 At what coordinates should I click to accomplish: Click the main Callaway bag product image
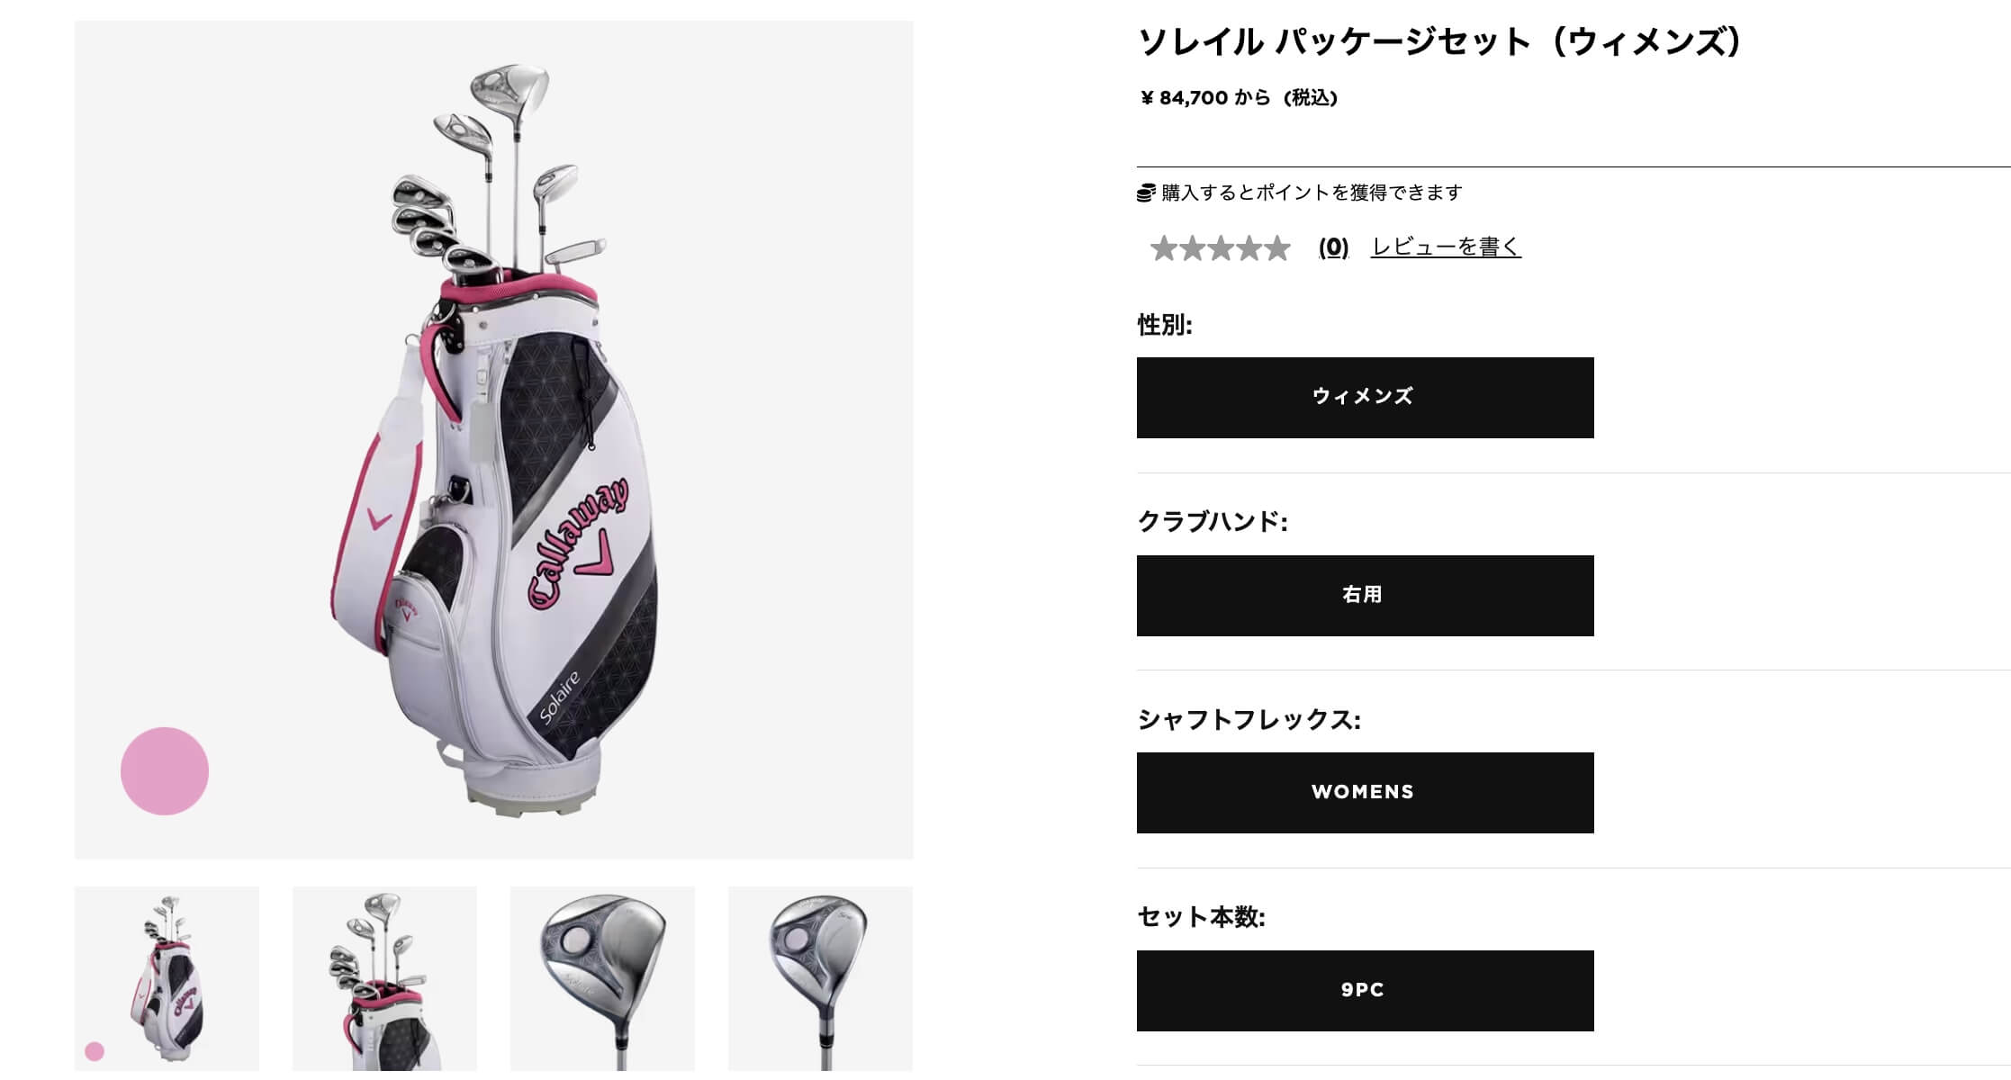click(x=494, y=440)
